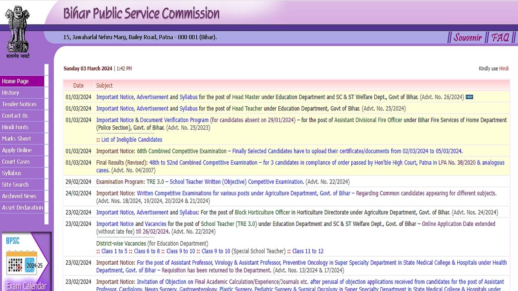Image resolution: width=518 pixels, height=291 pixels.
Task: Click the Government of India emblem logo
Action: pyautogui.click(x=18, y=32)
